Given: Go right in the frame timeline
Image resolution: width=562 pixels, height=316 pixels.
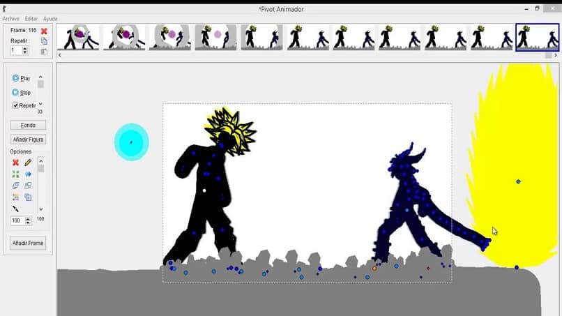Looking at the screenshot, I should point(556,55).
